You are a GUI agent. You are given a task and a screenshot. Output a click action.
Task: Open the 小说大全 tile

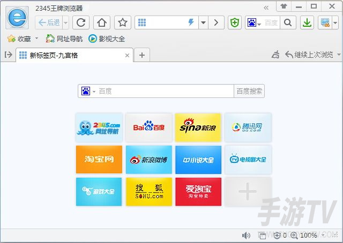pyautogui.click(x=198, y=160)
